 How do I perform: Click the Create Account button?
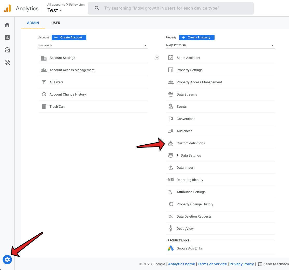(x=69, y=37)
